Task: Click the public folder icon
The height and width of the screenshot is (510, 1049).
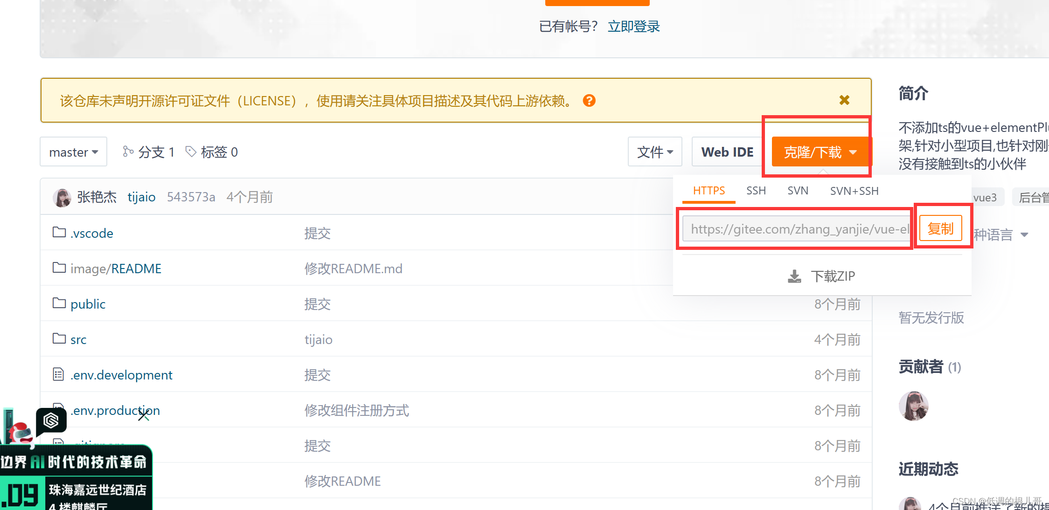Action: coord(59,303)
